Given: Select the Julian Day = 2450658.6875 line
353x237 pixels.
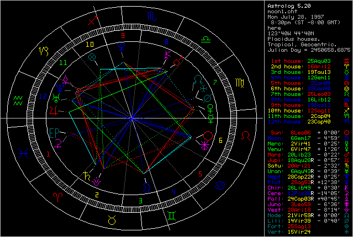Looking at the screenshot, I should point(309,50).
